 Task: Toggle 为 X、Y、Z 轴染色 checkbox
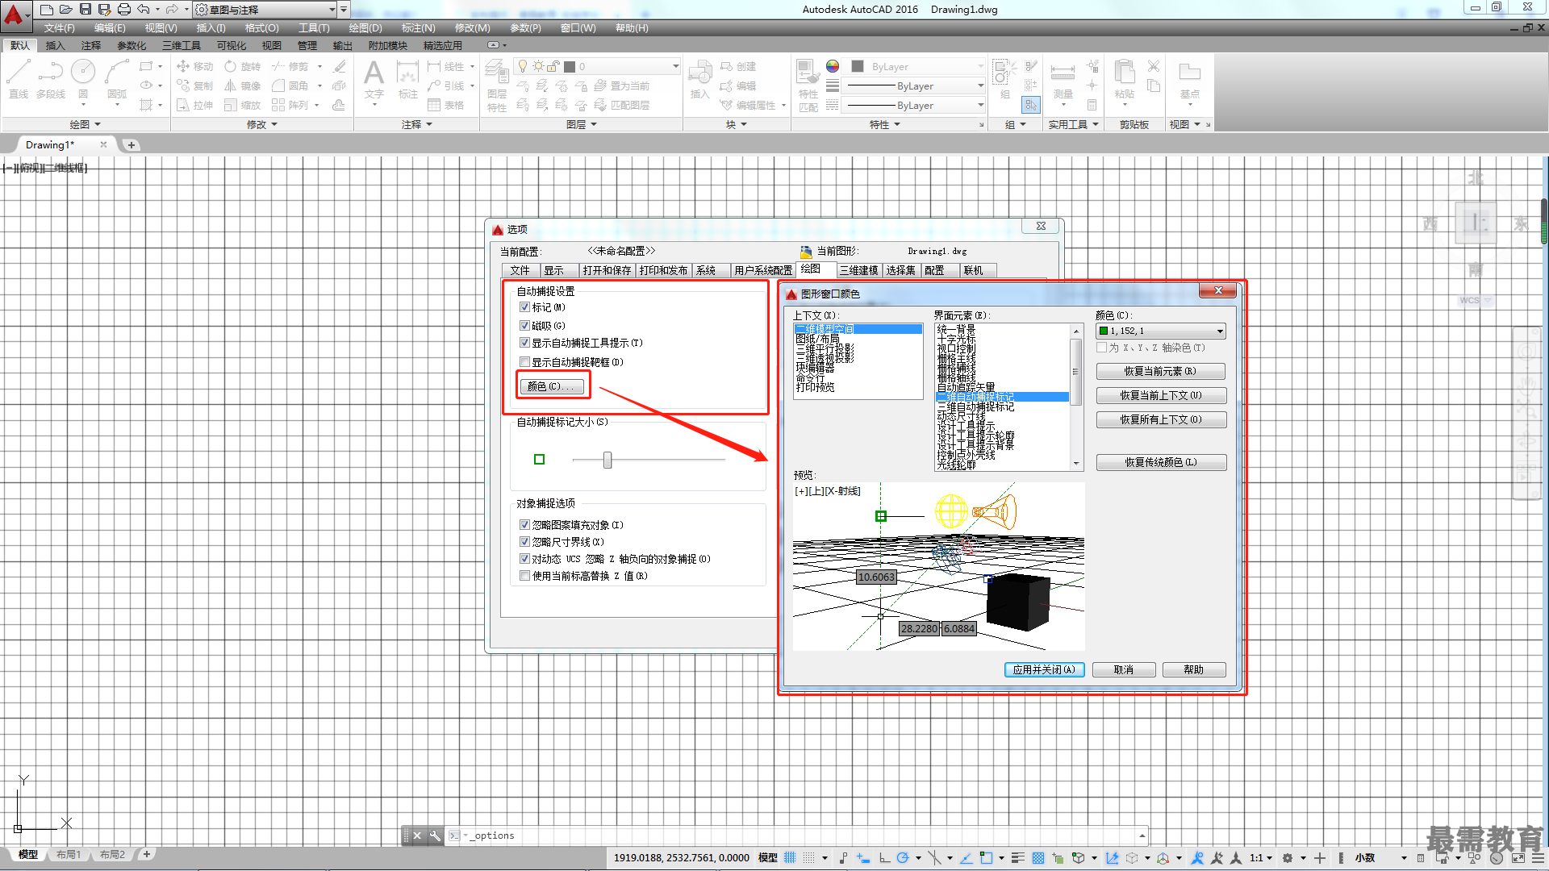pos(1102,348)
